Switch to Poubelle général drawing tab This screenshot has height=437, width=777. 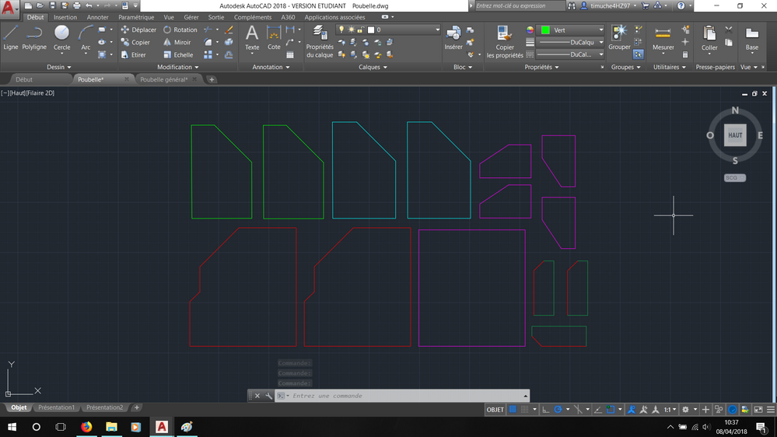tap(163, 79)
